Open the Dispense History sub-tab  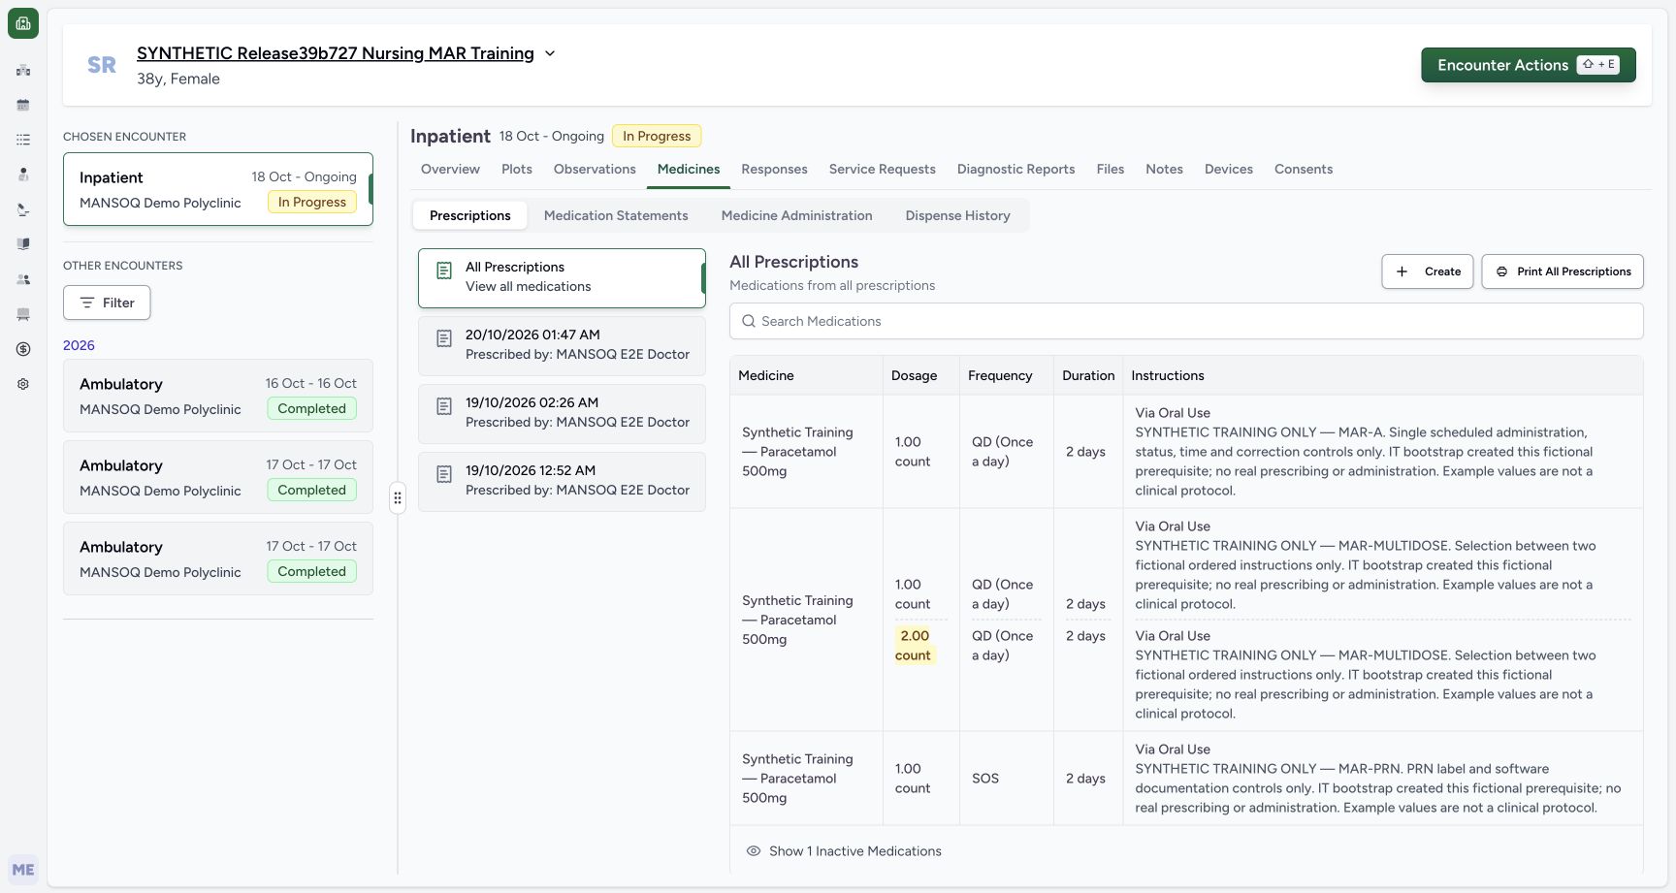(x=957, y=215)
